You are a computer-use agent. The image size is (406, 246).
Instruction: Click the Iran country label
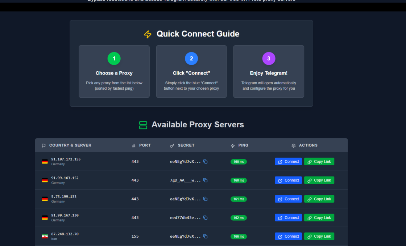click(54, 239)
